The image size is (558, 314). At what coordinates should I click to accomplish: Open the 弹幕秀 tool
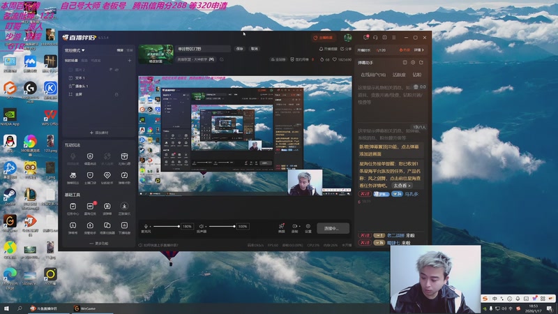[73, 228]
